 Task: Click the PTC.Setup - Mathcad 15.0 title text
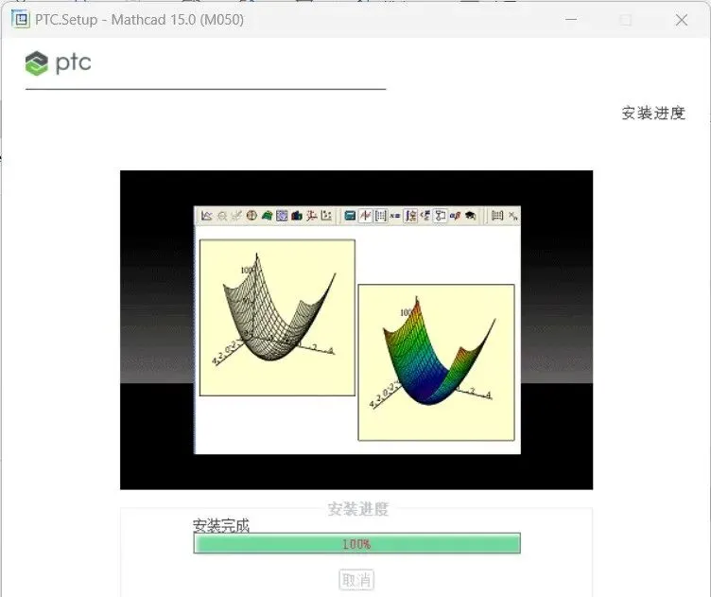140,20
